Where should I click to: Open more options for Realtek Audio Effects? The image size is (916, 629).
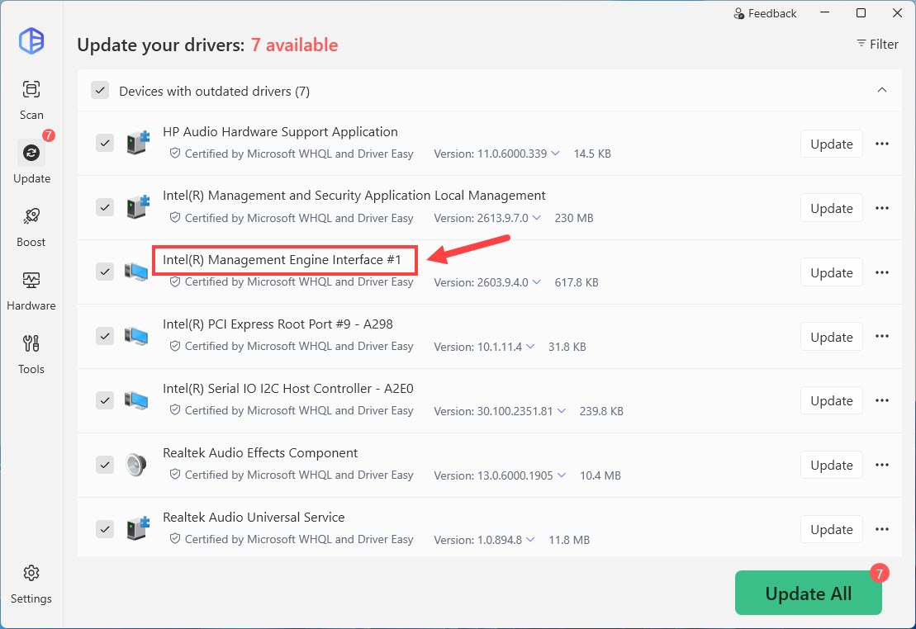click(x=882, y=465)
